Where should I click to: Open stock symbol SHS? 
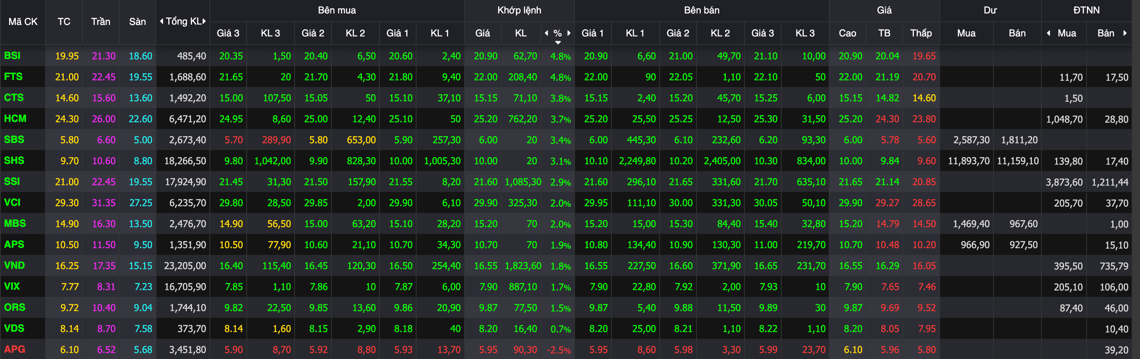click(14, 160)
